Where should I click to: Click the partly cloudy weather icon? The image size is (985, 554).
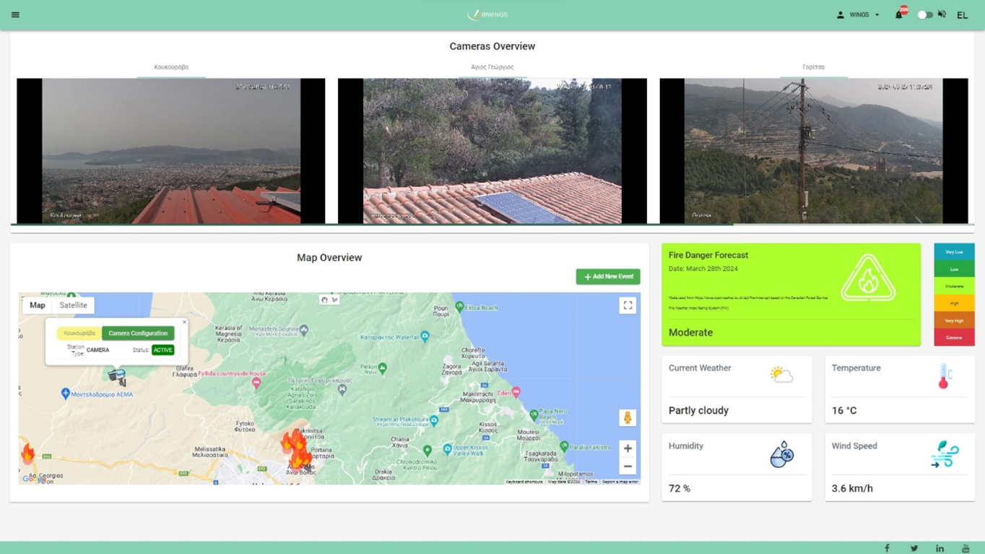tap(781, 374)
